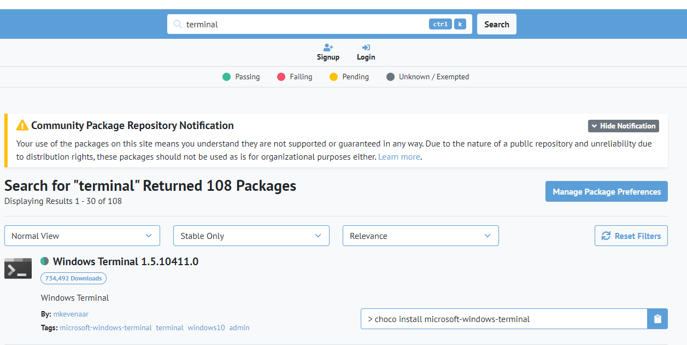The height and width of the screenshot is (345, 687).
Task: Open author mkevenaar's profile
Action: (71, 314)
